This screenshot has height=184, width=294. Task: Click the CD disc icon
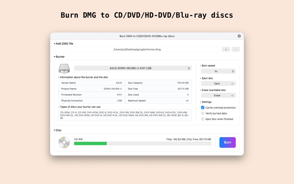click(x=64, y=142)
